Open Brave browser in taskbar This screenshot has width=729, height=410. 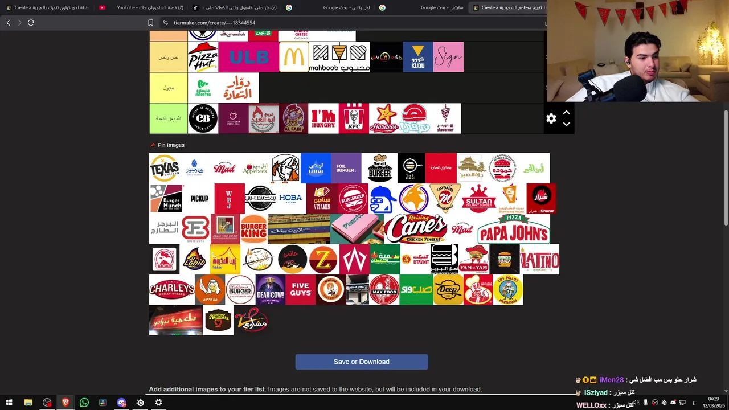pyautogui.click(x=65, y=403)
